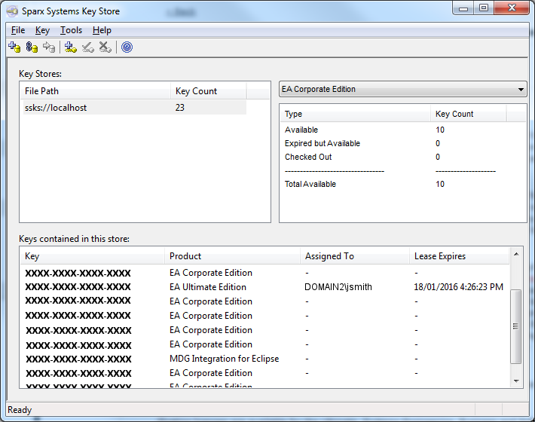Click the Create New Key Store toolbar icon
Image resolution: width=535 pixels, height=422 pixels.
pos(14,47)
